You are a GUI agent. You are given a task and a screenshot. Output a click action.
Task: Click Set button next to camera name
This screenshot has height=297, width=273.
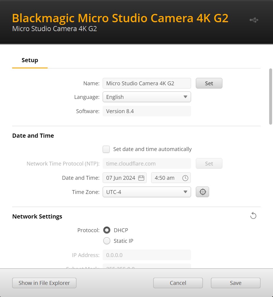(x=209, y=83)
